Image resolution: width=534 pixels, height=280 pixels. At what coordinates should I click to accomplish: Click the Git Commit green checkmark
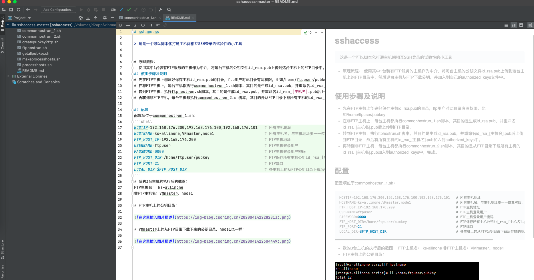point(129,10)
